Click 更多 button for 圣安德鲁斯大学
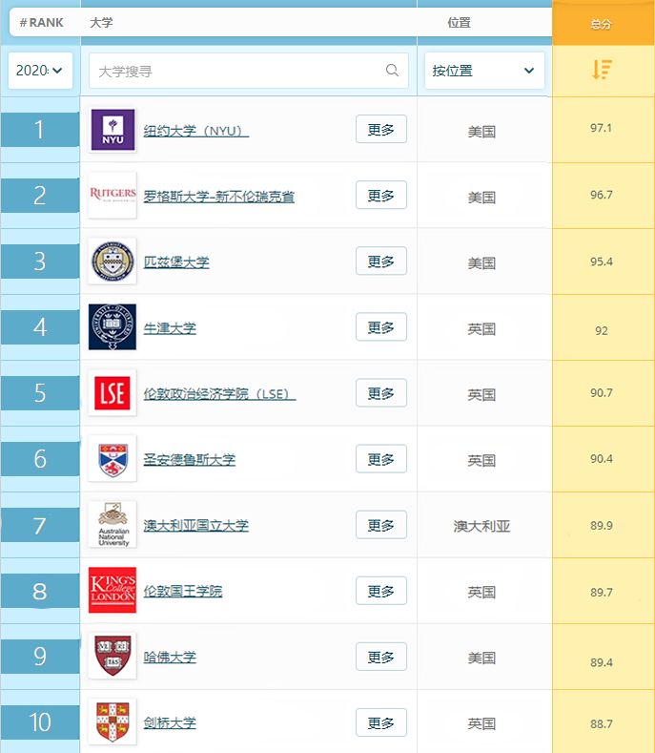Screen dimensions: 655x753 click(381, 459)
